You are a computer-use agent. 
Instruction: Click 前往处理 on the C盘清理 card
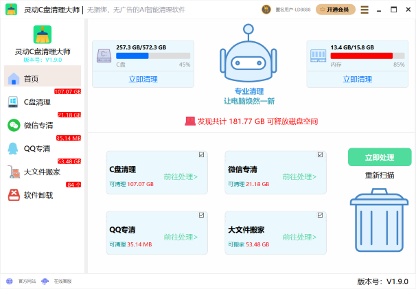[x=181, y=176]
